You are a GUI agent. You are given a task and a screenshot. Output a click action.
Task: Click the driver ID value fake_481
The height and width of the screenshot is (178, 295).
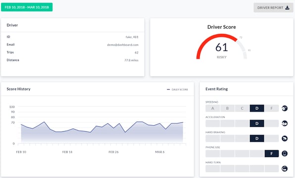[132, 37]
